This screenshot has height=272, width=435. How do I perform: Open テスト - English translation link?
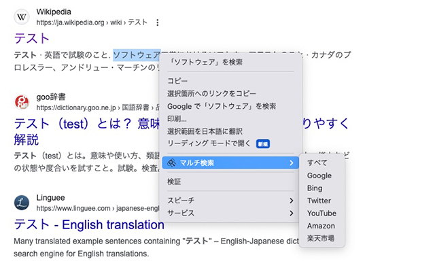click(89, 224)
